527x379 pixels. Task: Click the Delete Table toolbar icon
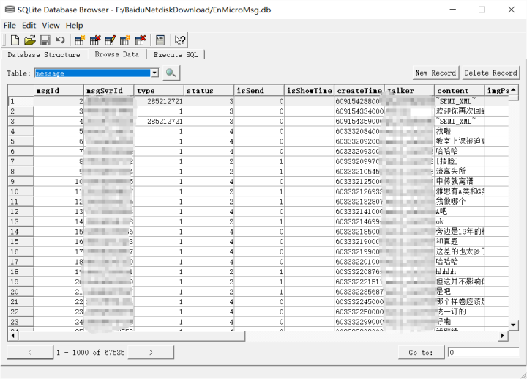click(x=95, y=40)
